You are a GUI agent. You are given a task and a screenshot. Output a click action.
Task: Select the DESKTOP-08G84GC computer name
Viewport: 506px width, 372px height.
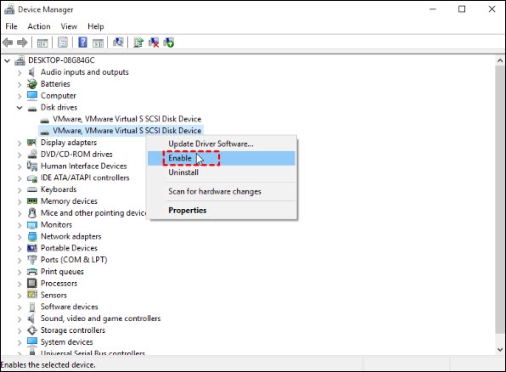61,60
